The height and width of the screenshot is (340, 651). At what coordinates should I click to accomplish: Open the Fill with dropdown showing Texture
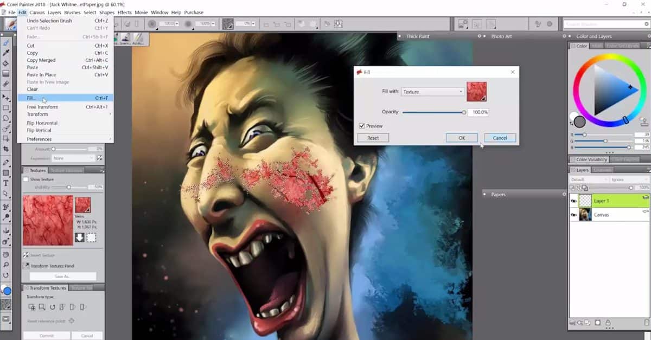(x=432, y=92)
